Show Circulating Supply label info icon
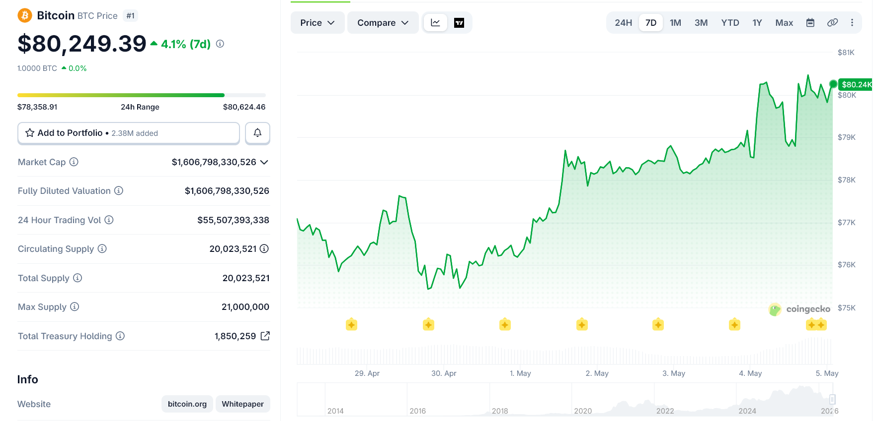The width and height of the screenshot is (876, 421). (102, 248)
